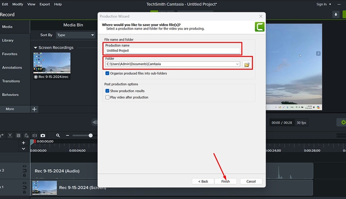Viewport: 346px width, 199px height.
Task: Open the Help menu
Action: click(x=58, y=4)
